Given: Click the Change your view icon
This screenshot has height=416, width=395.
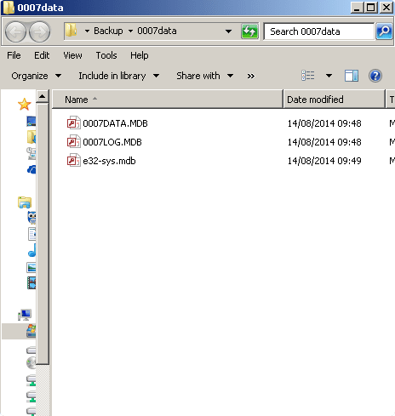Looking at the screenshot, I should [308, 76].
